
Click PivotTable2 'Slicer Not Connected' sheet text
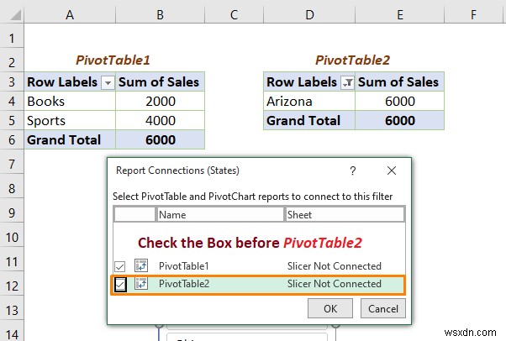(x=334, y=284)
